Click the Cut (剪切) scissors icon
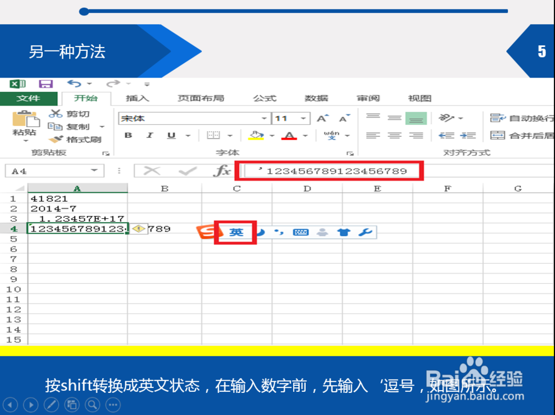 point(57,113)
